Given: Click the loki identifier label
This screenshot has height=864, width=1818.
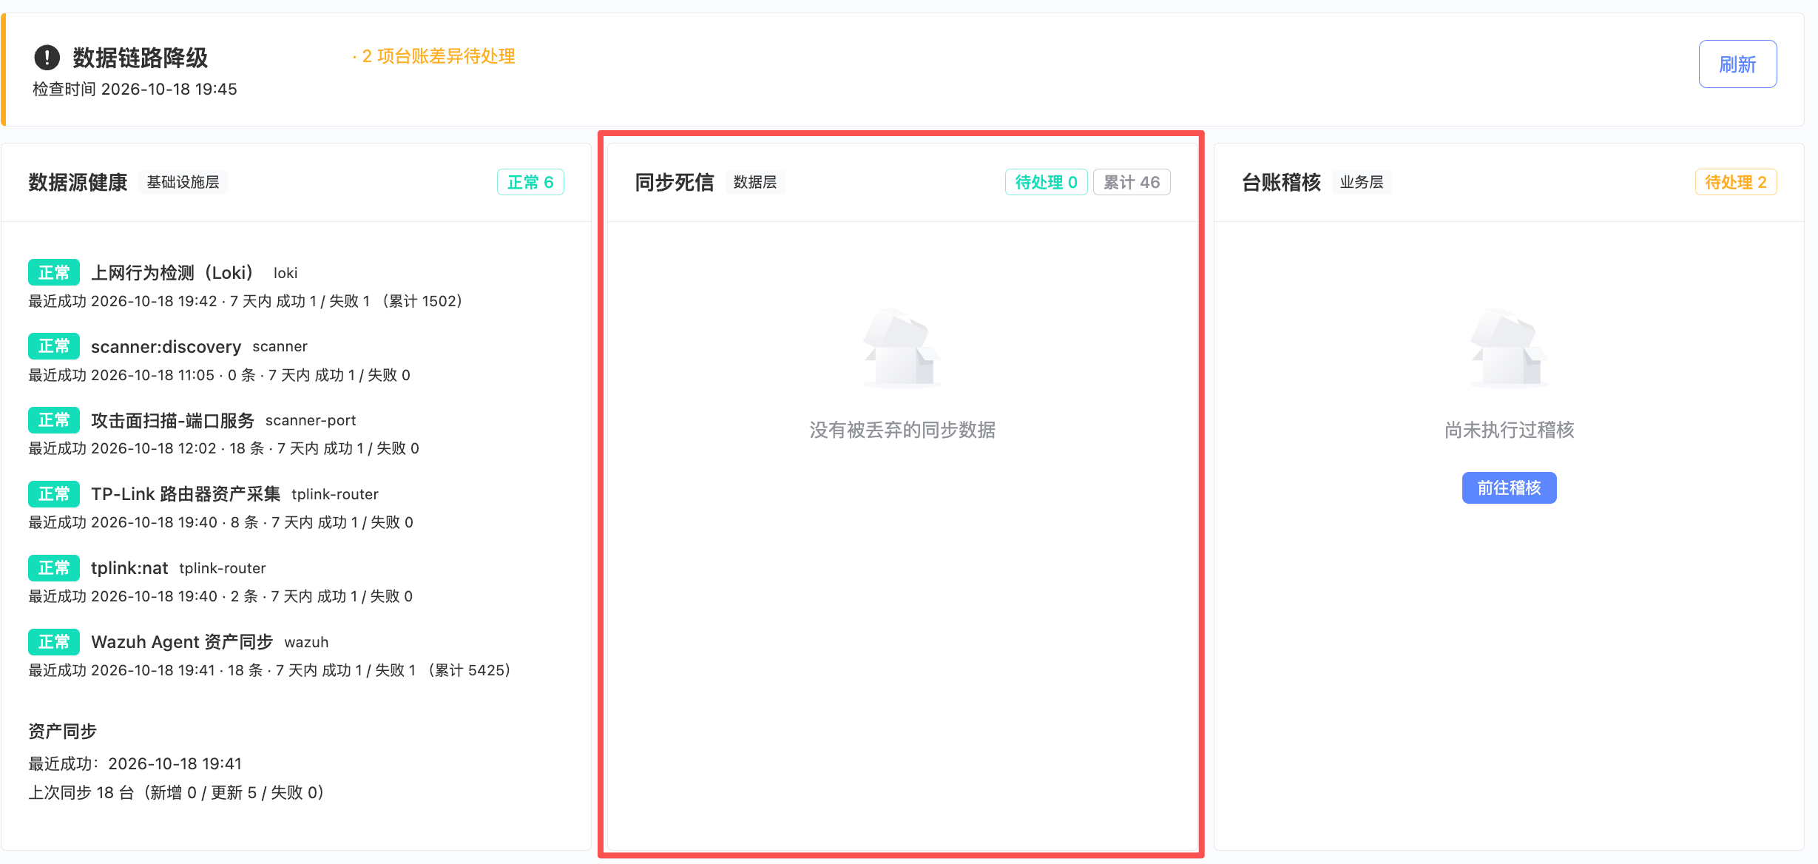Looking at the screenshot, I should tap(285, 273).
